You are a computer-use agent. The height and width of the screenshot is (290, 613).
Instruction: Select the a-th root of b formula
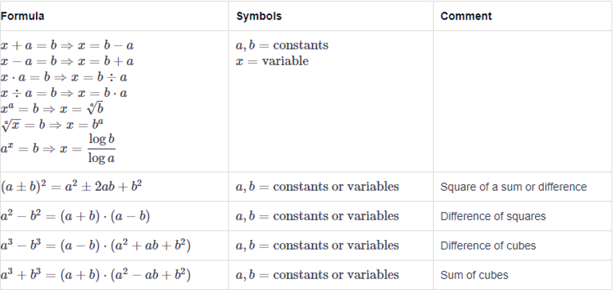point(52,108)
